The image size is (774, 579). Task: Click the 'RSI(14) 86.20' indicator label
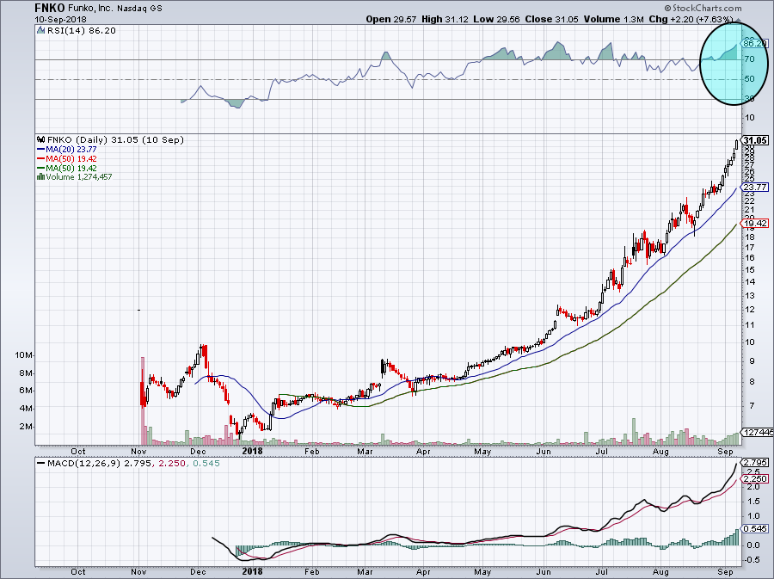click(x=82, y=31)
